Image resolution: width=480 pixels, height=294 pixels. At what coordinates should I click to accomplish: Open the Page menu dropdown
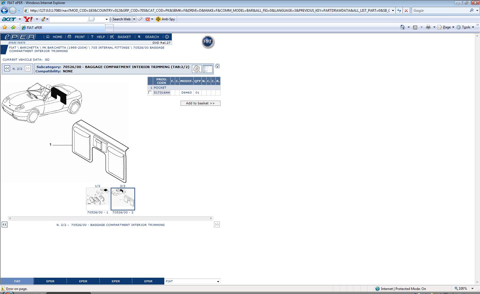point(448,27)
